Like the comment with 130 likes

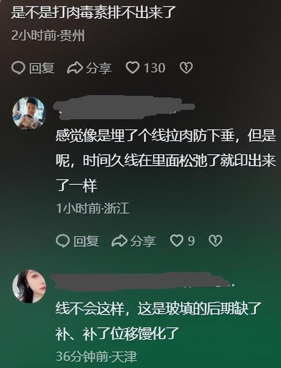(x=133, y=68)
